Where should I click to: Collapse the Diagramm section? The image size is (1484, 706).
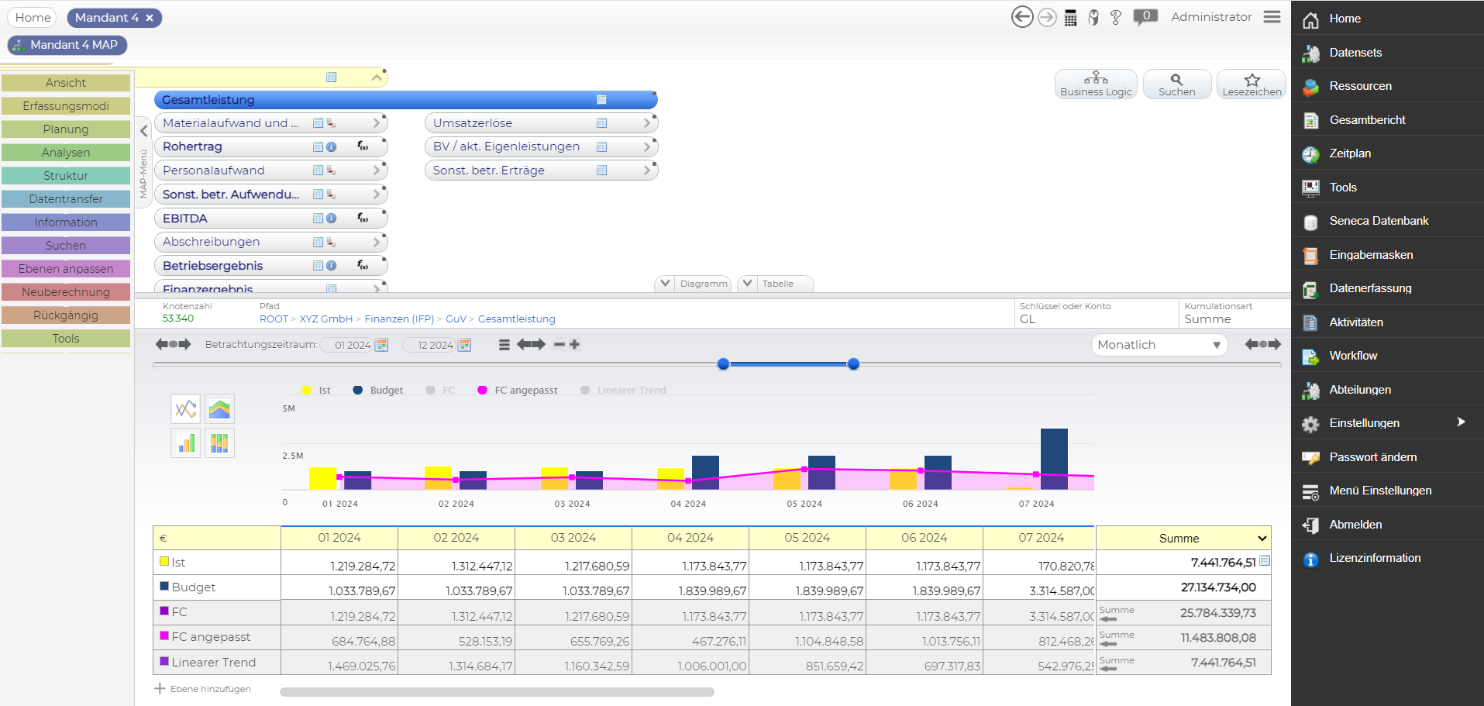[x=665, y=284]
